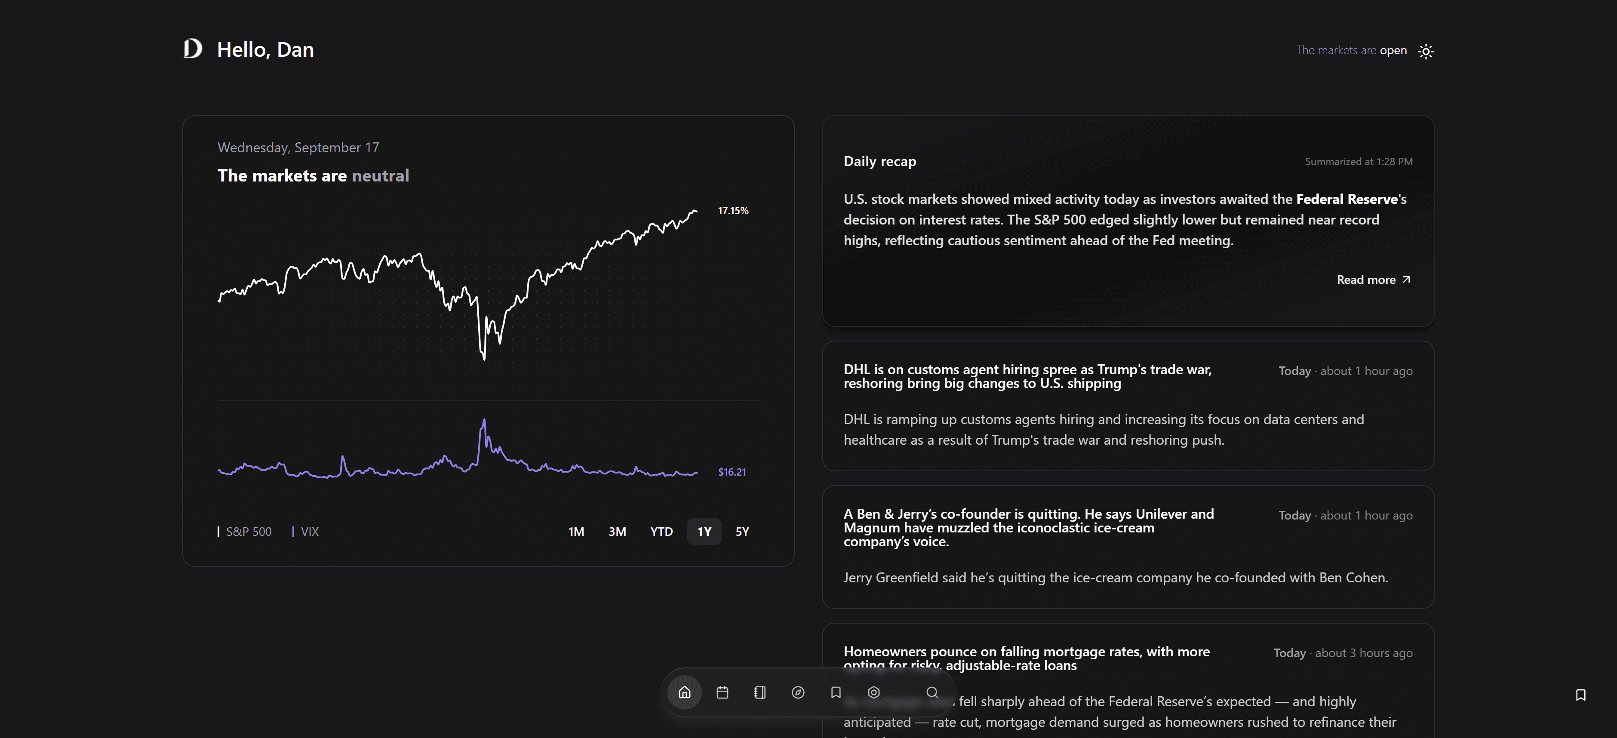Open the notebook icon in dock
1617x738 pixels.
click(759, 692)
